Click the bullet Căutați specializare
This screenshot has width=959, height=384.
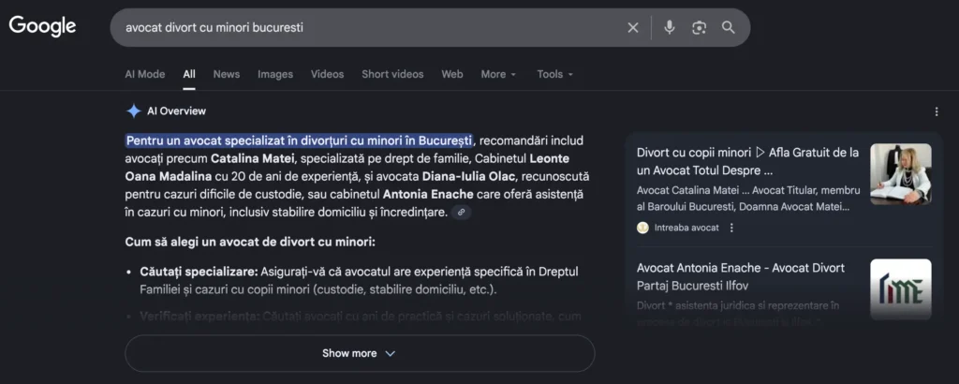(x=199, y=272)
